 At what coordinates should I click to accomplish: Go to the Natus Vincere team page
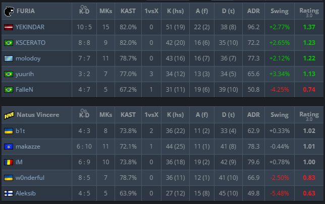point(38,115)
